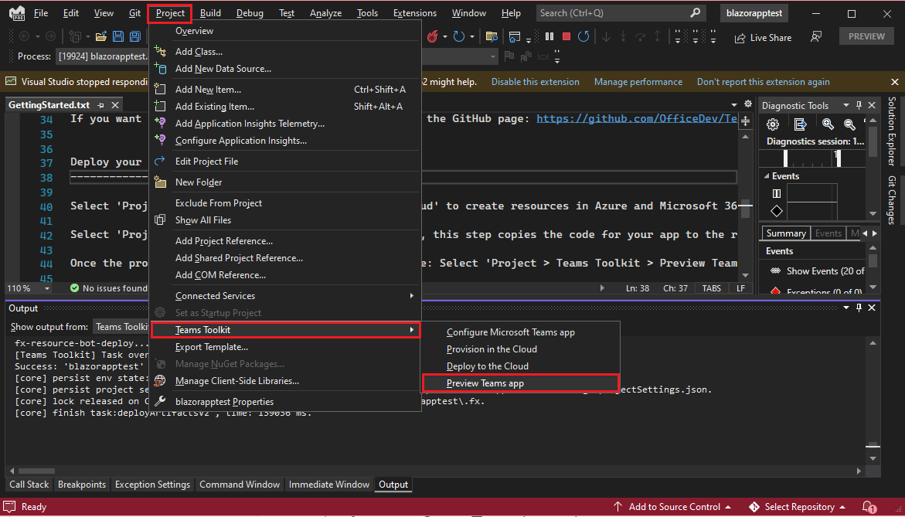
Task: Open the Immediate Window tab
Action: coord(329,485)
